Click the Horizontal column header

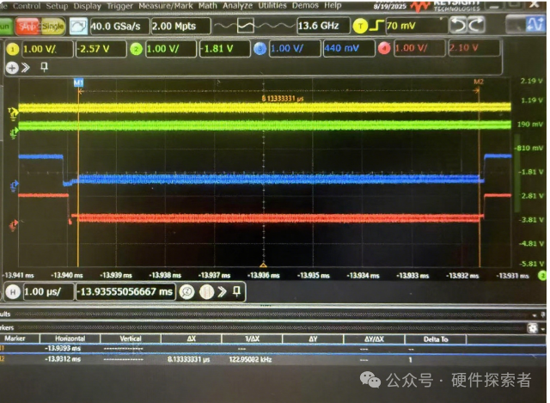pos(70,339)
